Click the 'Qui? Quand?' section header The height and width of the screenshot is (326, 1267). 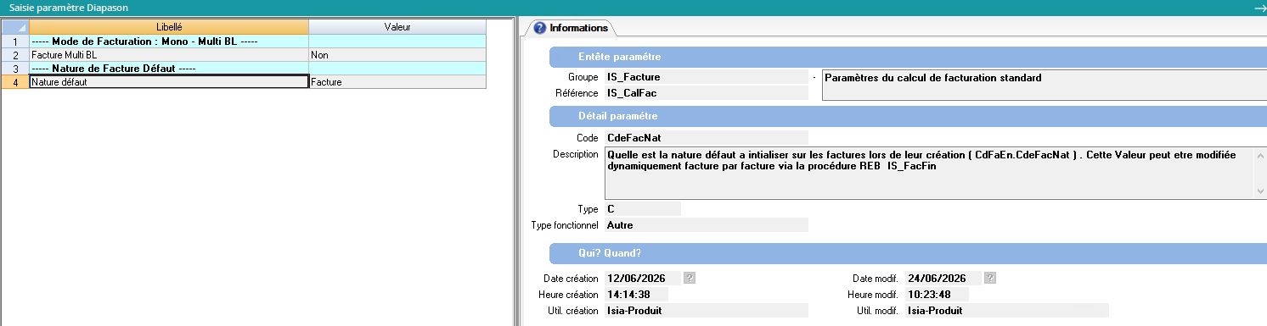(x=908, y=253)
